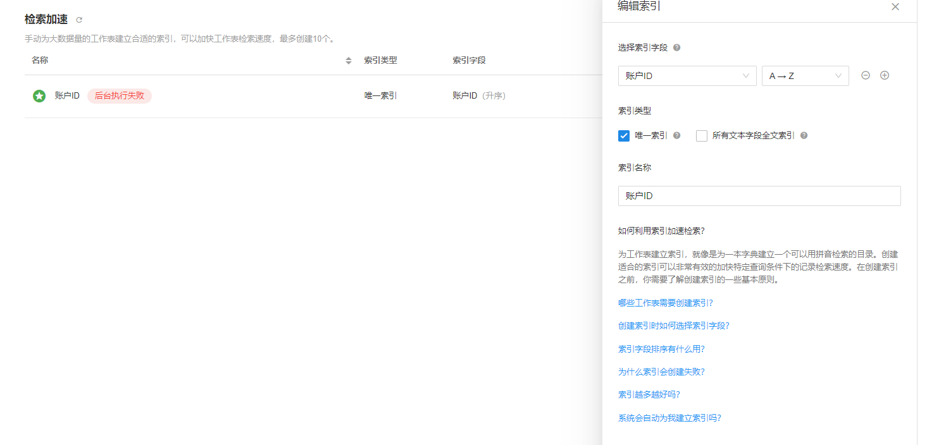Open link 创建索引时如何选择索引字段?

point(673,326)
